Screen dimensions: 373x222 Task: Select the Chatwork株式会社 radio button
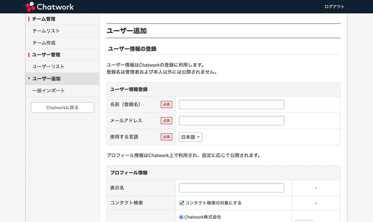(181, 217)
